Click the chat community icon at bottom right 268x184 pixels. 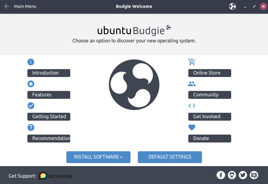coord(254,175)
